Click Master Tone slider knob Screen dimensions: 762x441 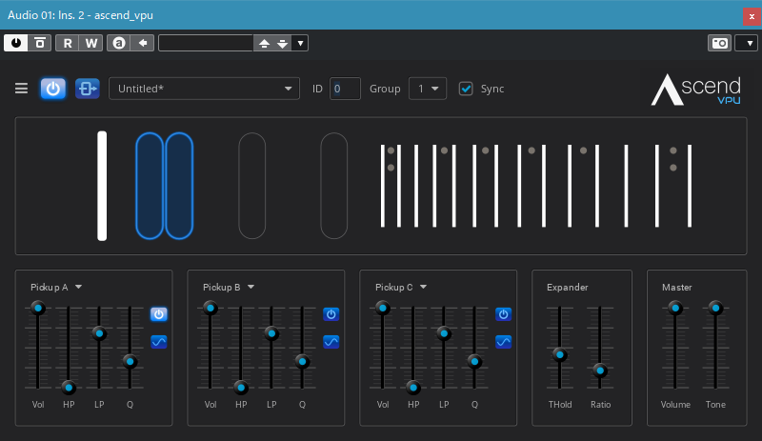point(715,308)
